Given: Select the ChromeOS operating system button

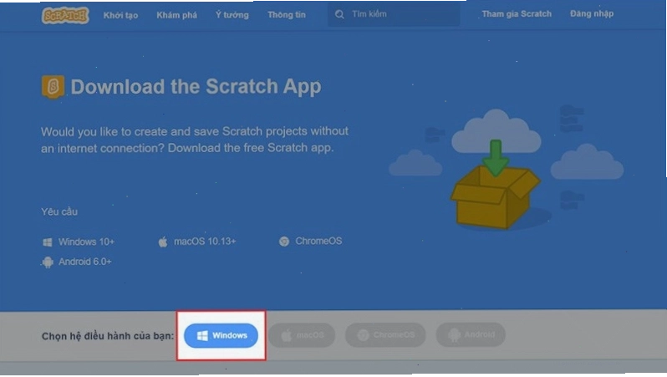Looking at the screenshot, I should (385, 335).
